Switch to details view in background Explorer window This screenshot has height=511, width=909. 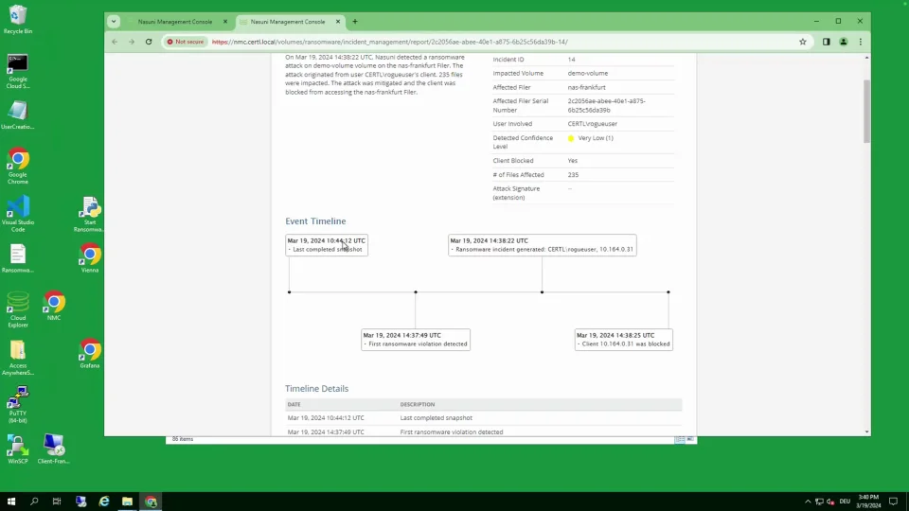680,440
